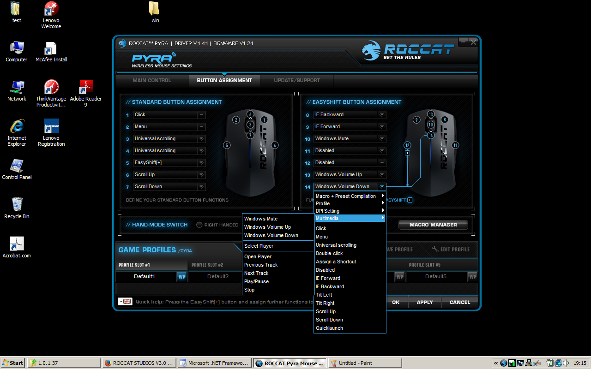
Task: Click mouse button marker 9 on EasyShift diagram
Action: point(416,120)
